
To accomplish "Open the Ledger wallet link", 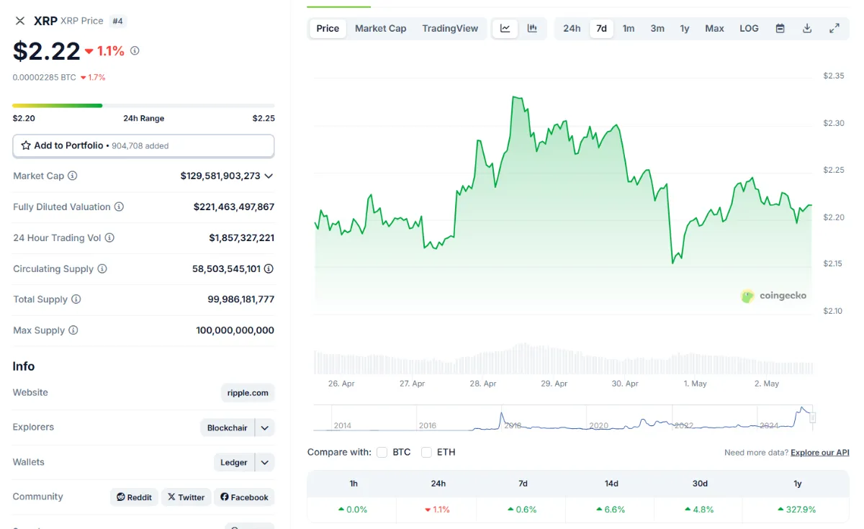I will point(234,462).
